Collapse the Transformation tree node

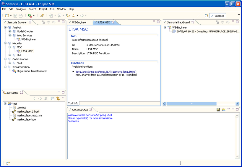click(5, 67)
